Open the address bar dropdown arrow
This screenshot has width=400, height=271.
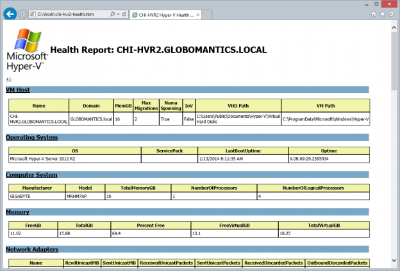(118, 15)
